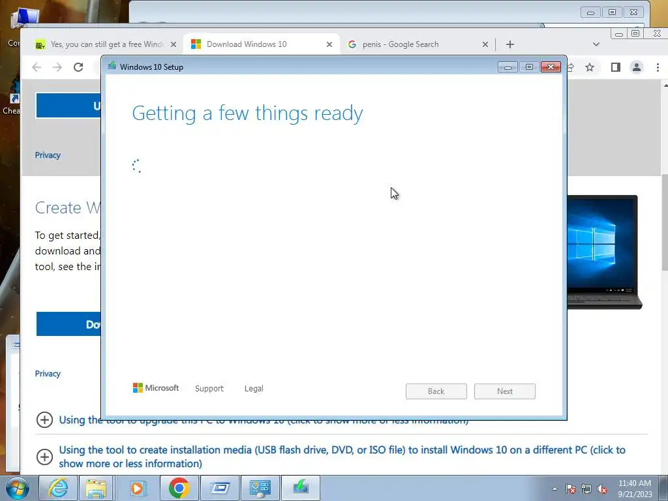Open the Legal link in Setup

pyautogui.click(x=254, y=389)
